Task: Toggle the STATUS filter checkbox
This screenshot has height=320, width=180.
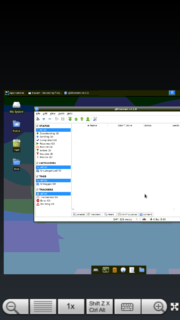Action: [37, 126]
